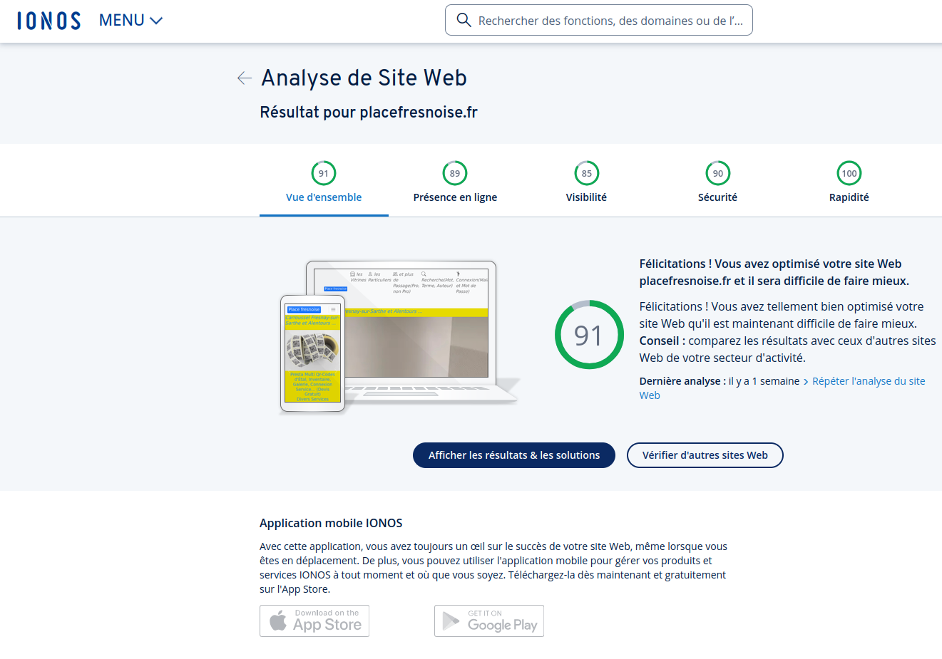The height and width of the screenshot is (659, 942).
Task: Go back using the arrow beside Analyse de Site Web
Action: [245, 78]
